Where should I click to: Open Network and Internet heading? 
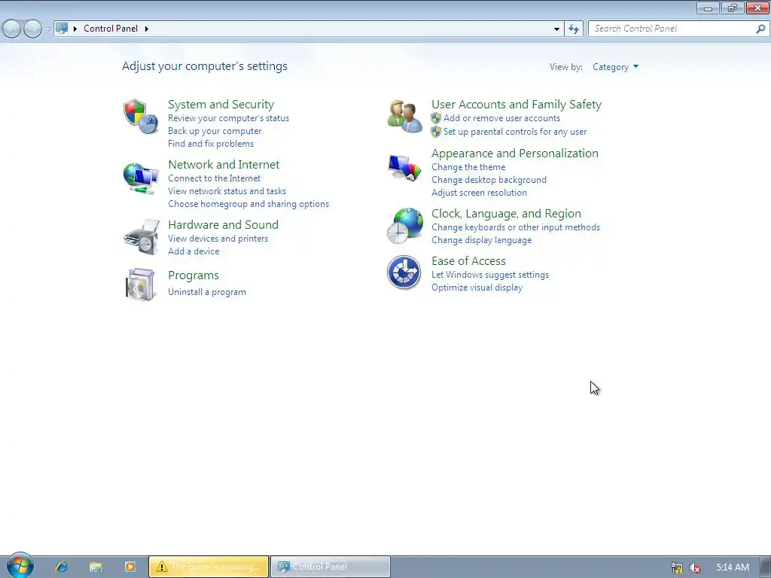pyautogui.click(x=224, y=164)
